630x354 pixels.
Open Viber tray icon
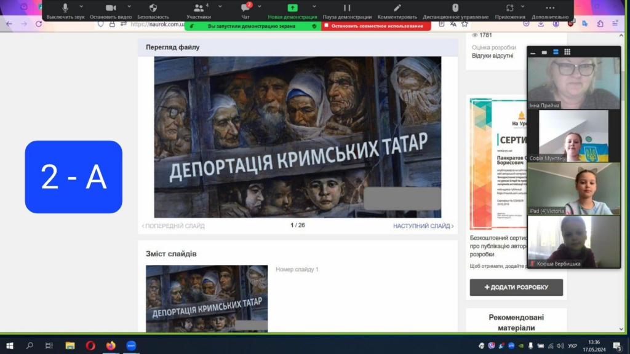pos(492,345)
